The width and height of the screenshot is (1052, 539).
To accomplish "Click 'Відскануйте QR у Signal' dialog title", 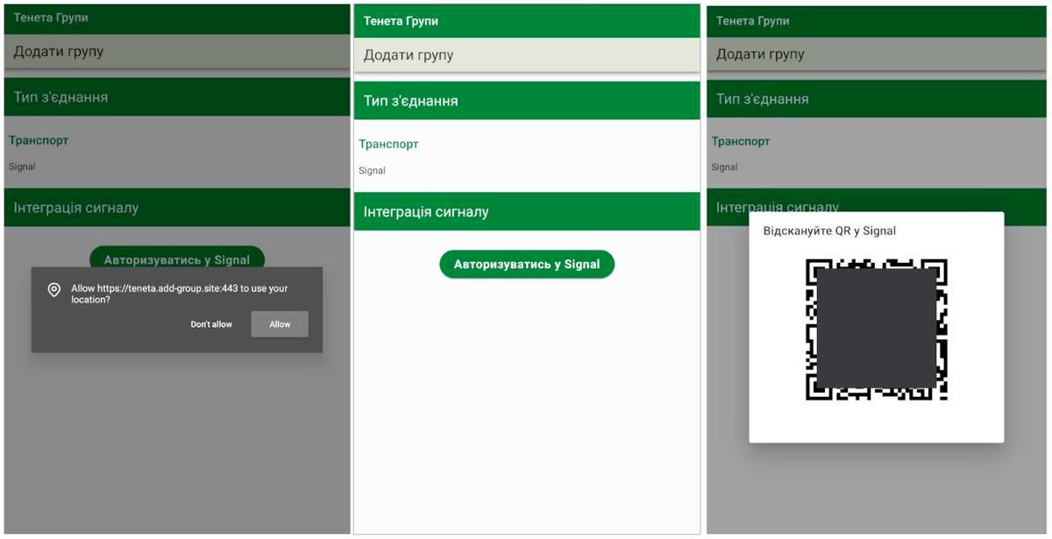I will click(829, 230).
